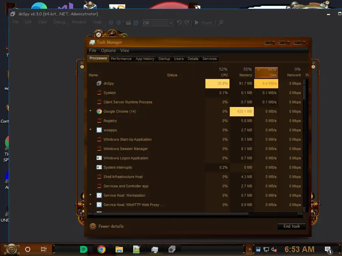The width and height of the screenshot is (342, 256).
Task: Click the dnSpy open file toolbar icon
Action: 129,23
